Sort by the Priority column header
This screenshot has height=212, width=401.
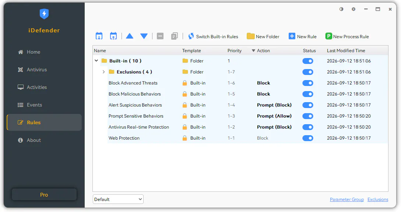[x=235, y=50]
